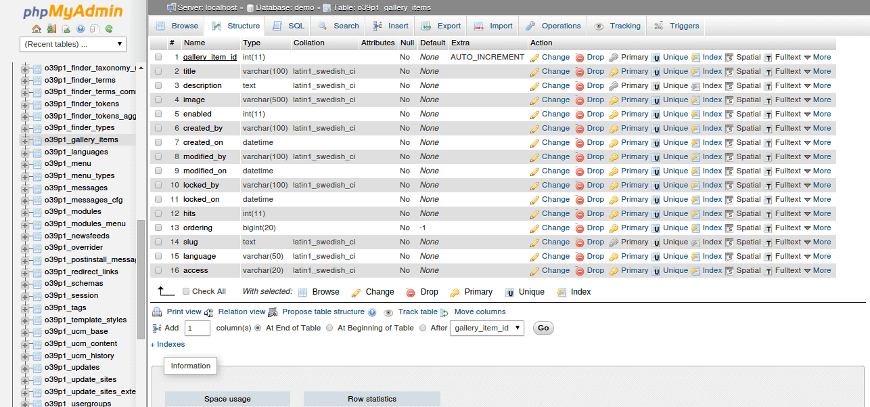This screenshot has width=870, height=407.
Task: Open the Export tab
Action: click(x=440, y=26)
